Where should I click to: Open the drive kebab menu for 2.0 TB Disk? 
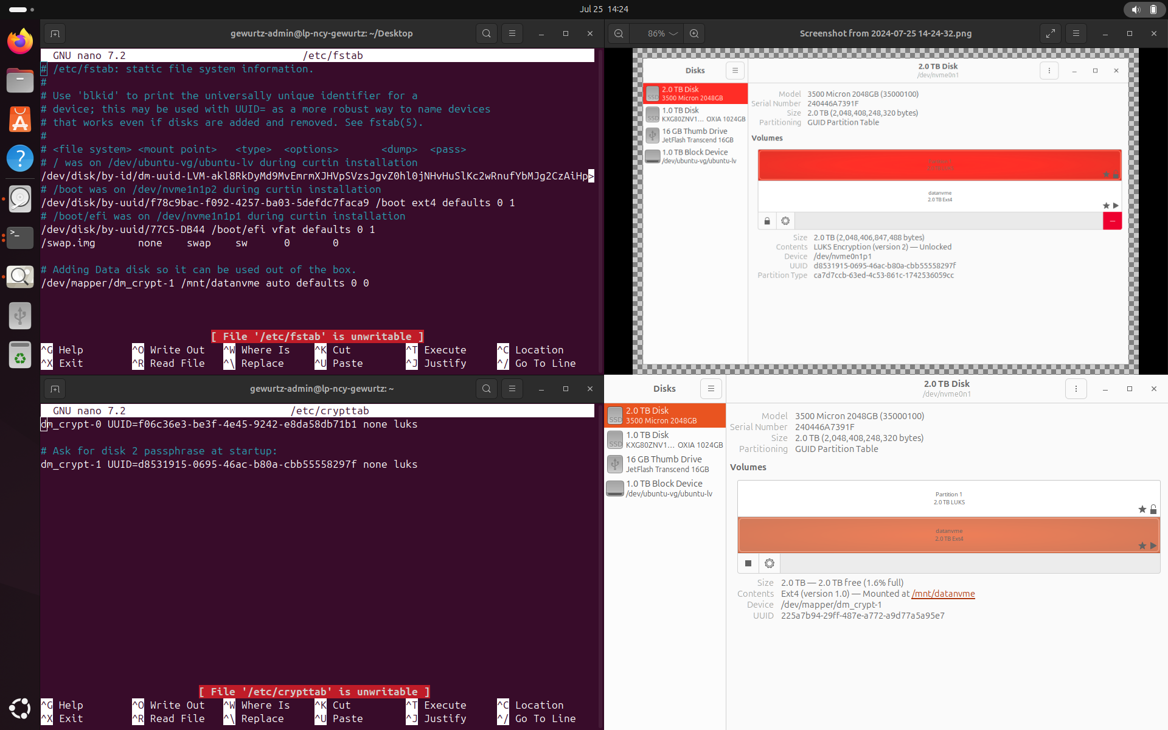click(1077, 389)
